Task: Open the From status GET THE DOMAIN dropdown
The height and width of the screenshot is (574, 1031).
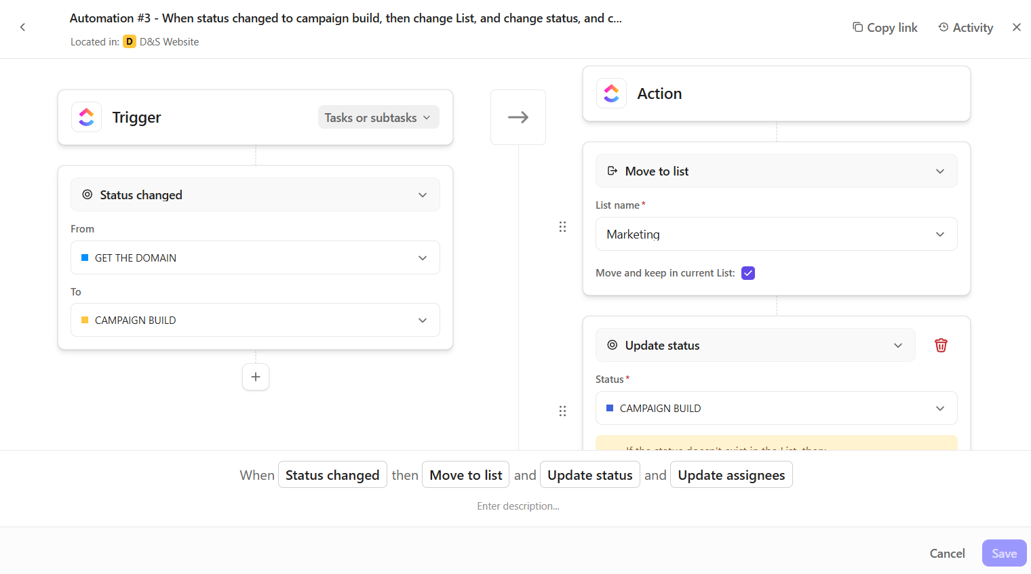Action: (x=256, y=258)
